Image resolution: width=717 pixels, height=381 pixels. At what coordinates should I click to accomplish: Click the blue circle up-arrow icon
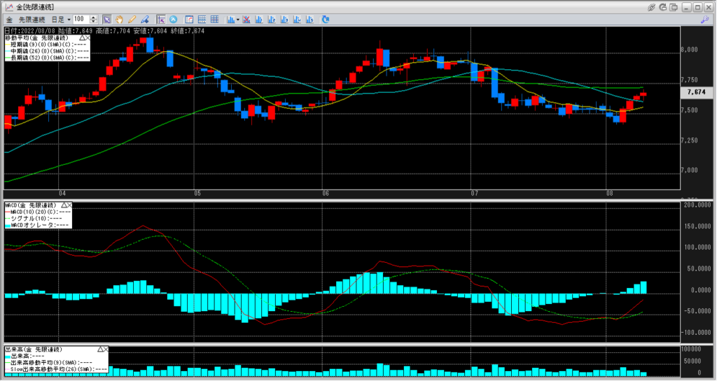[x=173, y=19]
